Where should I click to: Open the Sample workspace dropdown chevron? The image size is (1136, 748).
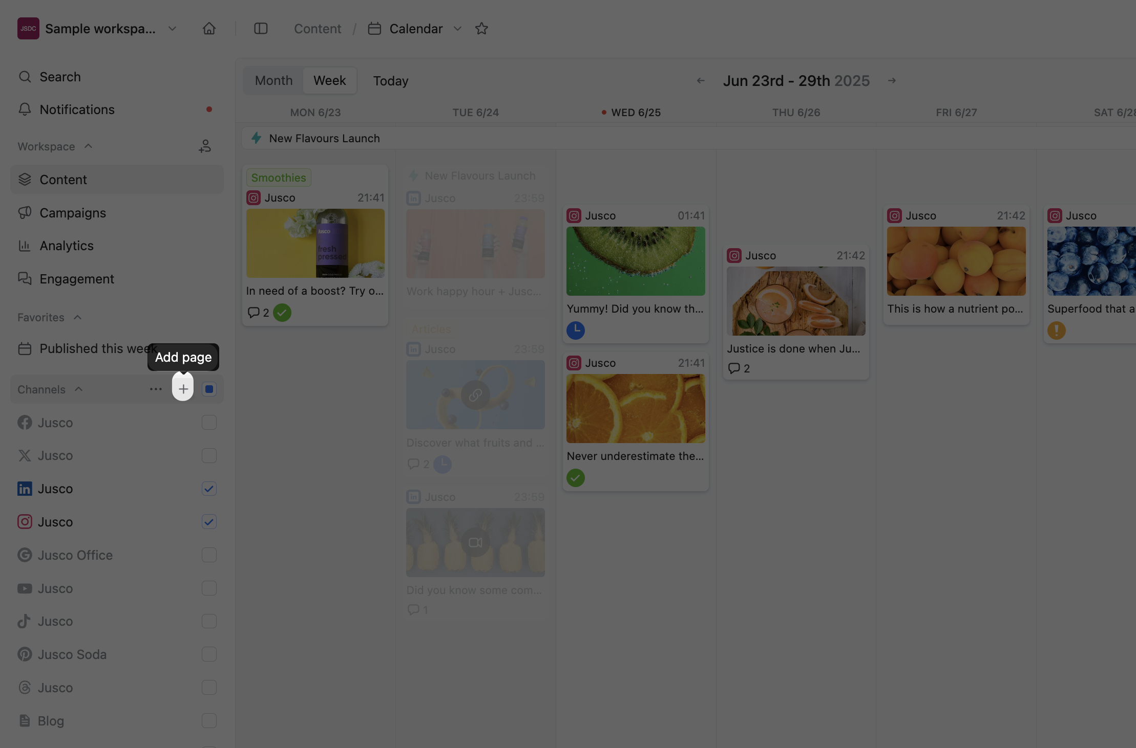coord(173,29)
